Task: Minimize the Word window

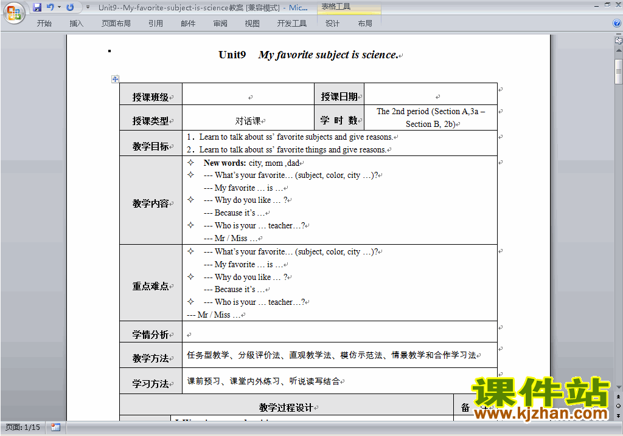Action: click(x=597, y=5)
